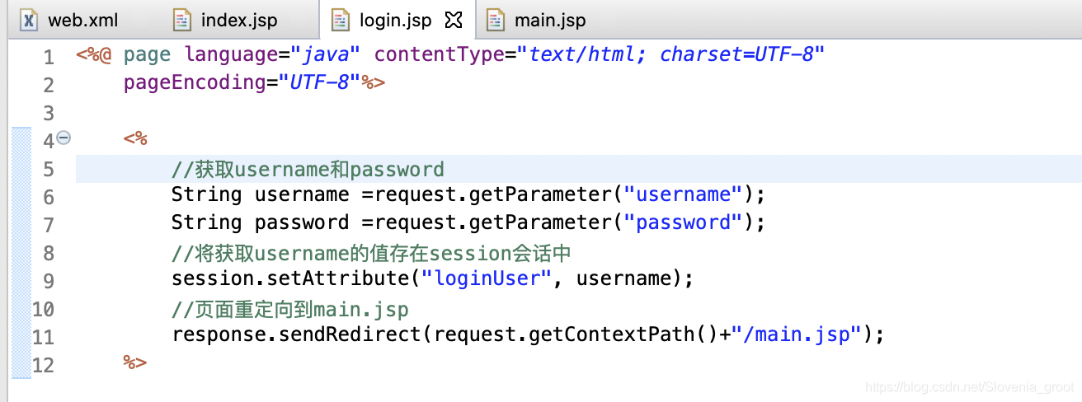Collapse the scriptlet block at line 4

[64, 138]
